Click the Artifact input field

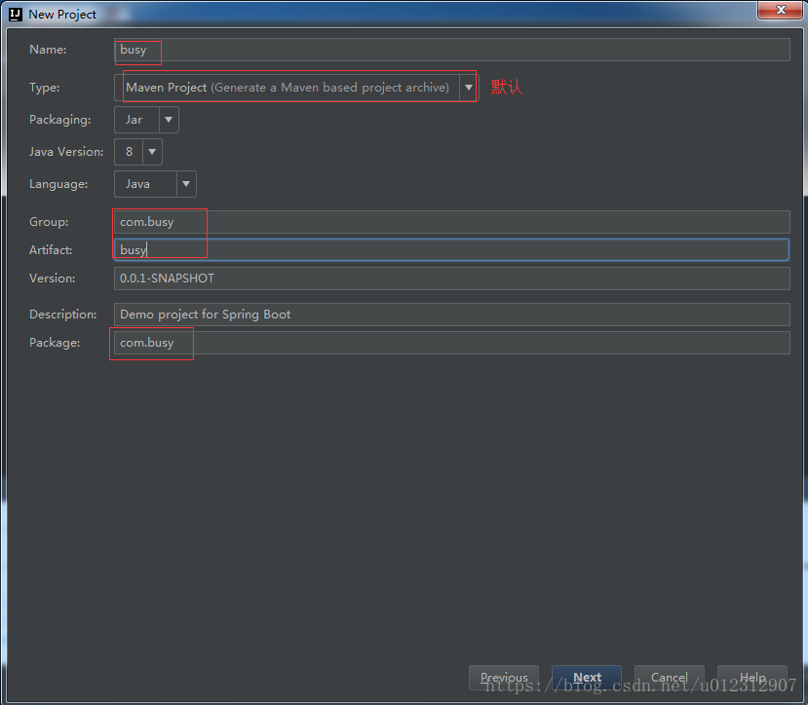click(451, 249)
